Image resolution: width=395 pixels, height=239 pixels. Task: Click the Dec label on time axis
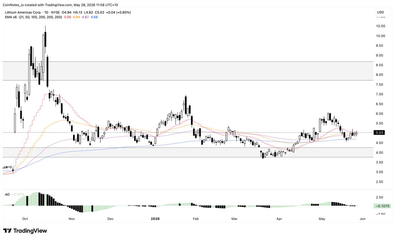pos(110,219)
